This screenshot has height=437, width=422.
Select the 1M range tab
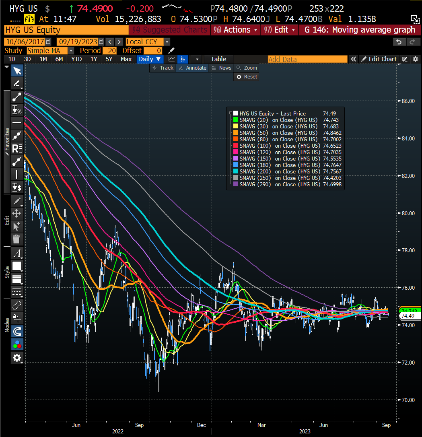43,59
